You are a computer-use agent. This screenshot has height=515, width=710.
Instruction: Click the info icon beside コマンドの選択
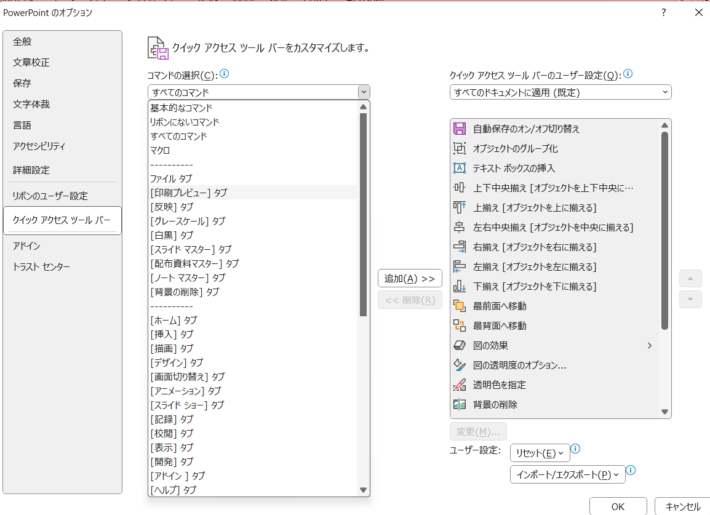[x=224, y=74]
